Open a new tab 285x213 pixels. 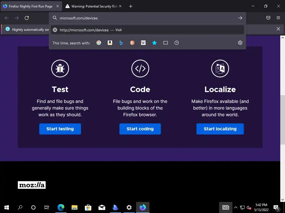pyautogui.click(x=131, y=6)
